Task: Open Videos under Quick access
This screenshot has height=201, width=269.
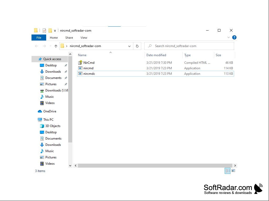Action: [x=50, y=103]
